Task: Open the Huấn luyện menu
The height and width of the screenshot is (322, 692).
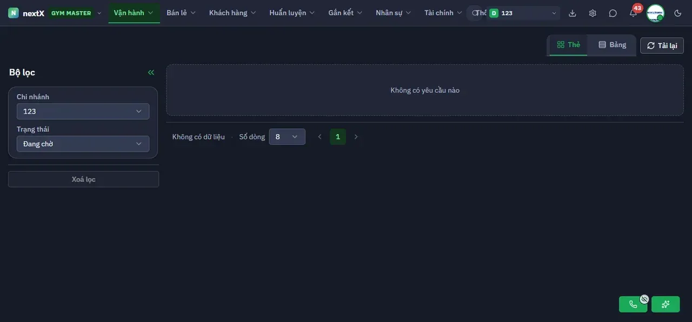Action: pyautogui.click(x=292, y=13)
